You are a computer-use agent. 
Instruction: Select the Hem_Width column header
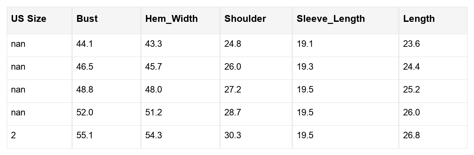pyautogui.click(x=172, y=19)
